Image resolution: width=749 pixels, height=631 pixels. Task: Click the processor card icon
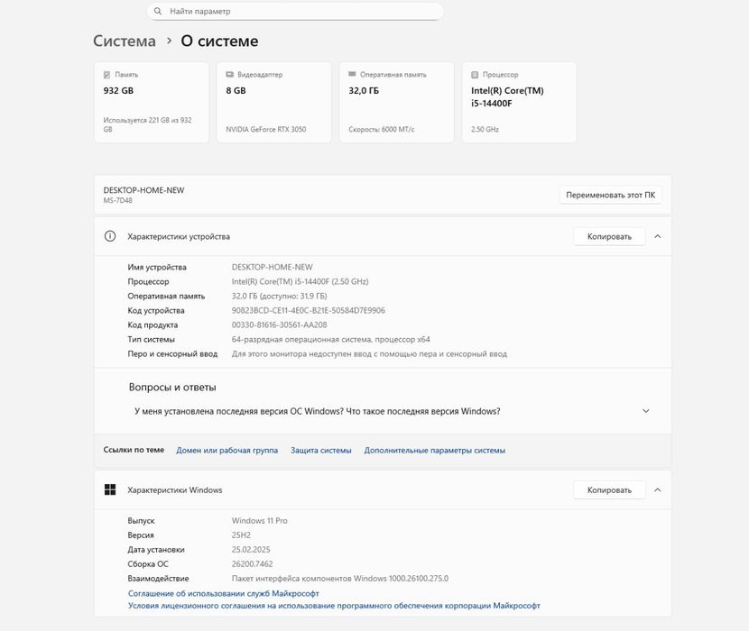pos(475,75)
